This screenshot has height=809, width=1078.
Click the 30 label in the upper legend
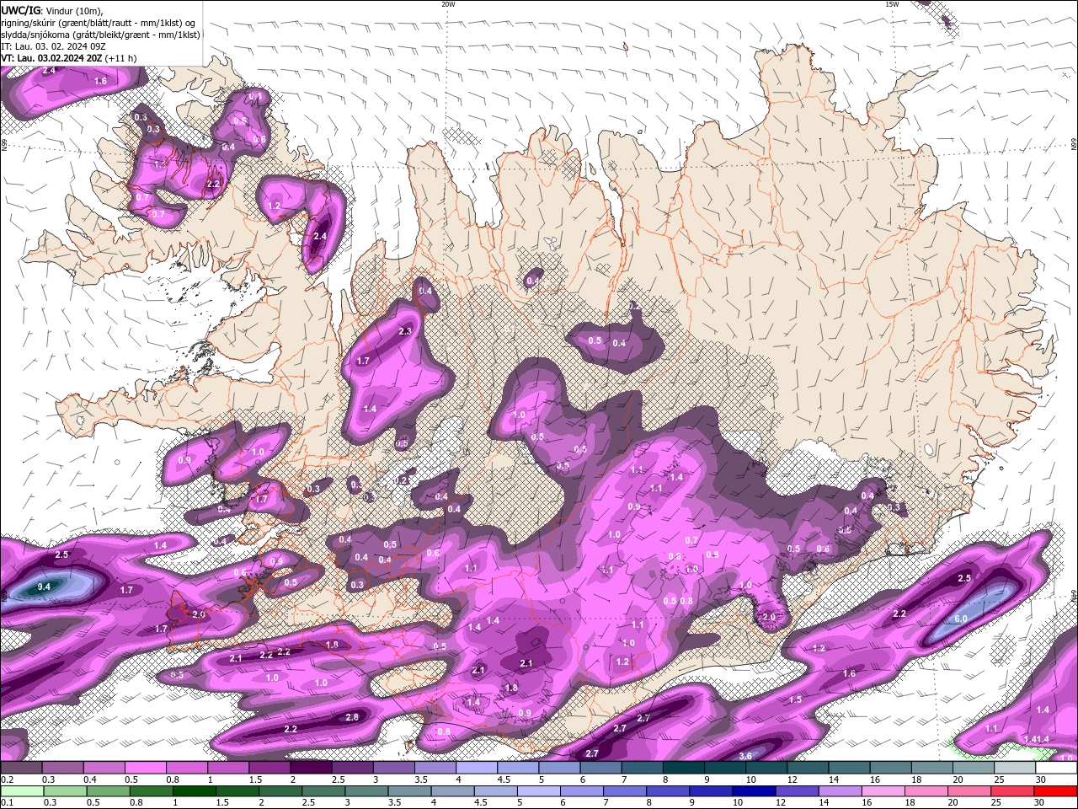tap(1041, 780)
